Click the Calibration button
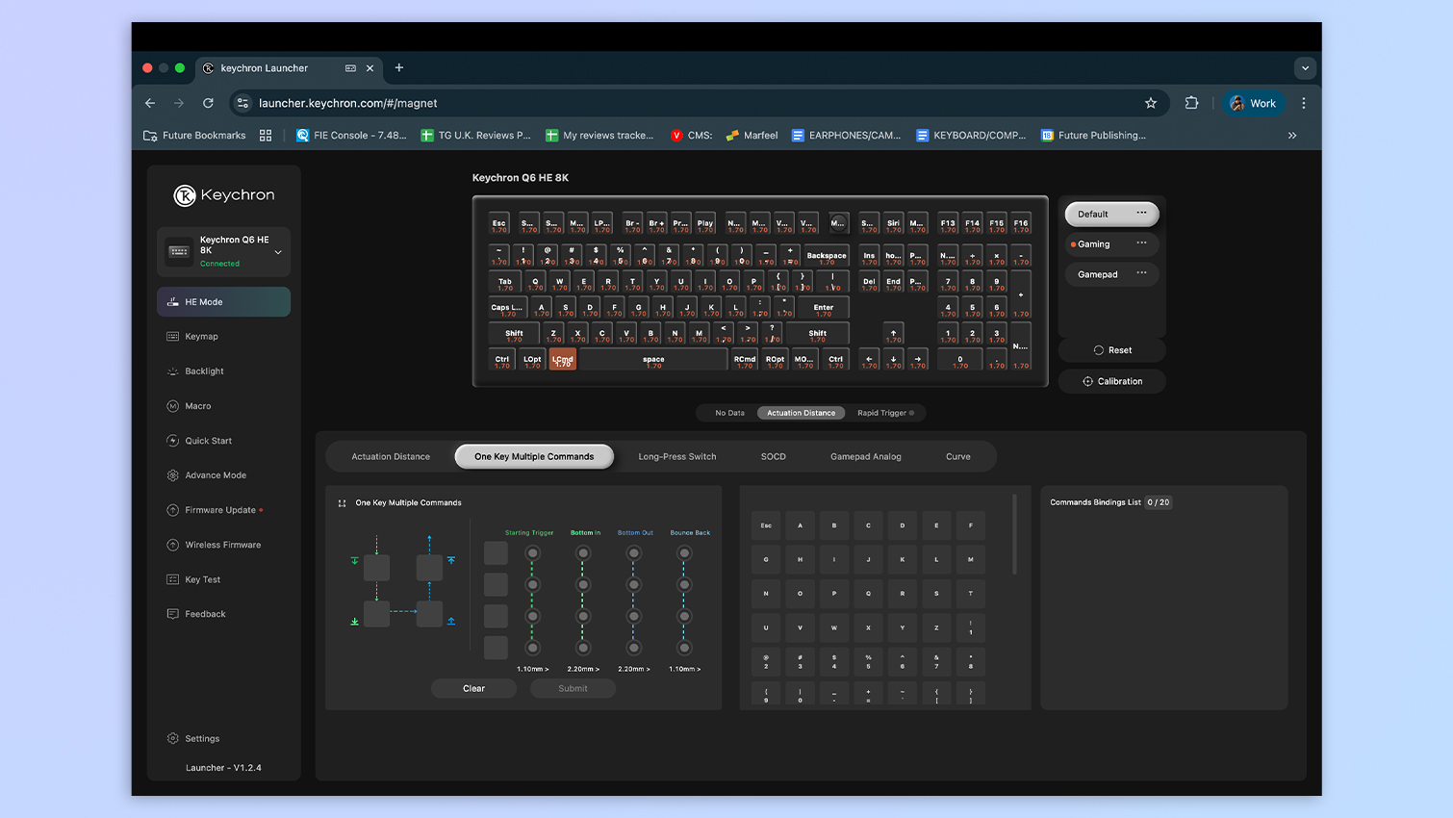1453x818 pixels. [x=1111, y=381]
